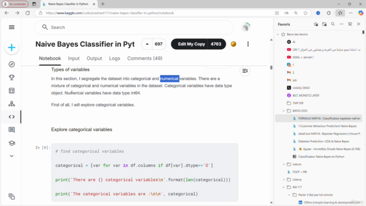Switch to the Output tab
Viewport: 366px width, 206px height.
[94, 58]
